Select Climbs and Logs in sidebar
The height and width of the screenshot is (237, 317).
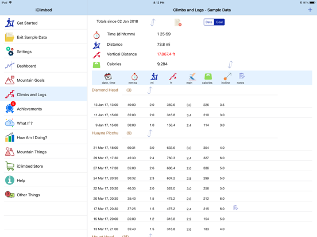(44, 94)
